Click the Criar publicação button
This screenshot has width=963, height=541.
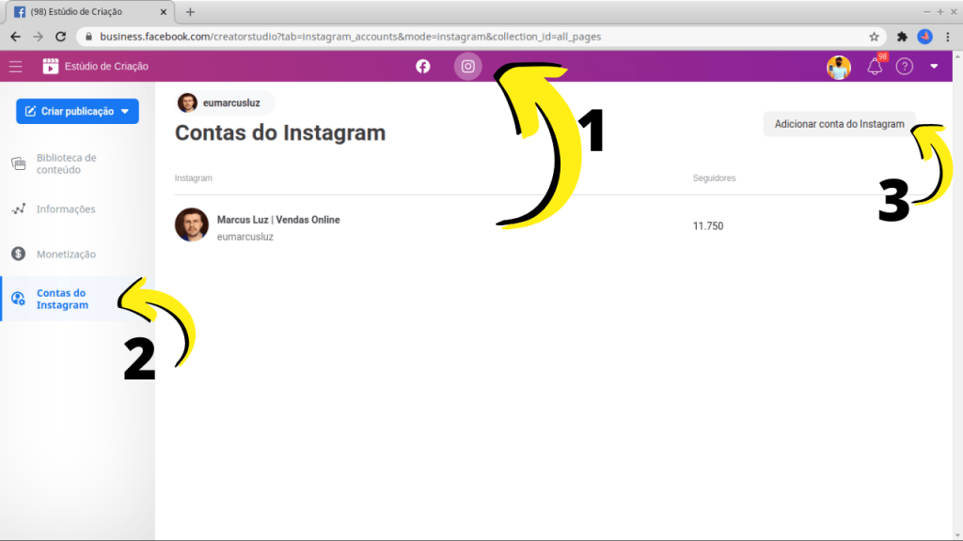[77, 111]
